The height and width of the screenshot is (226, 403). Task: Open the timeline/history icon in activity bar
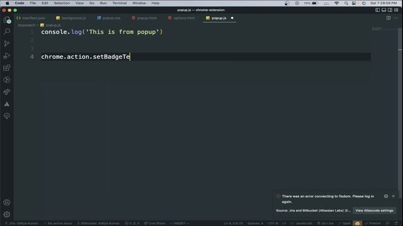click(7, 80)
